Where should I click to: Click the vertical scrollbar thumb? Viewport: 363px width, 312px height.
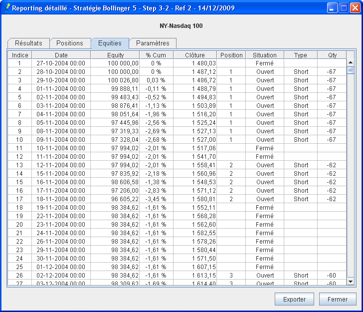[350, 70]
